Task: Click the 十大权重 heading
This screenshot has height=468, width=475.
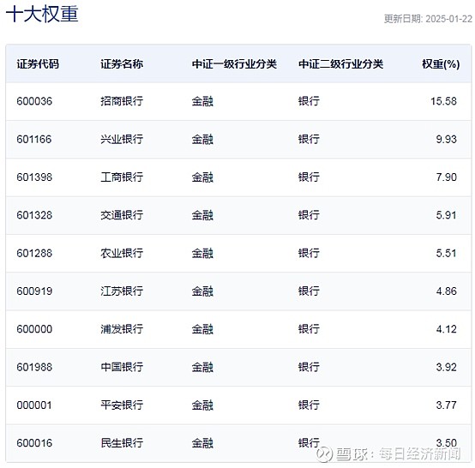Action: pos(42,14)
